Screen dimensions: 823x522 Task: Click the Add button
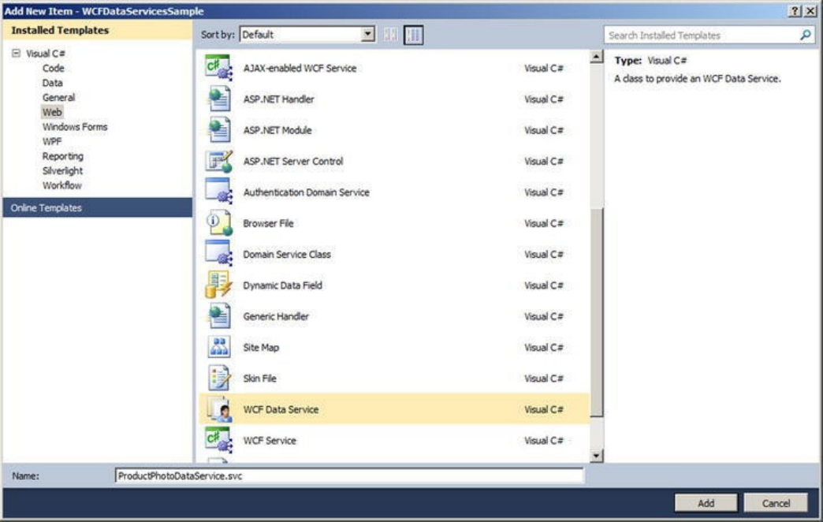point(706,503)
